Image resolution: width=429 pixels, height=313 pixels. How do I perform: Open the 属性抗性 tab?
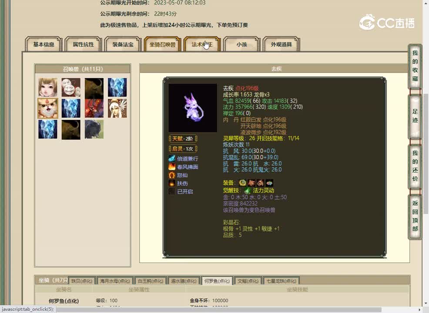tap(83, 44)
